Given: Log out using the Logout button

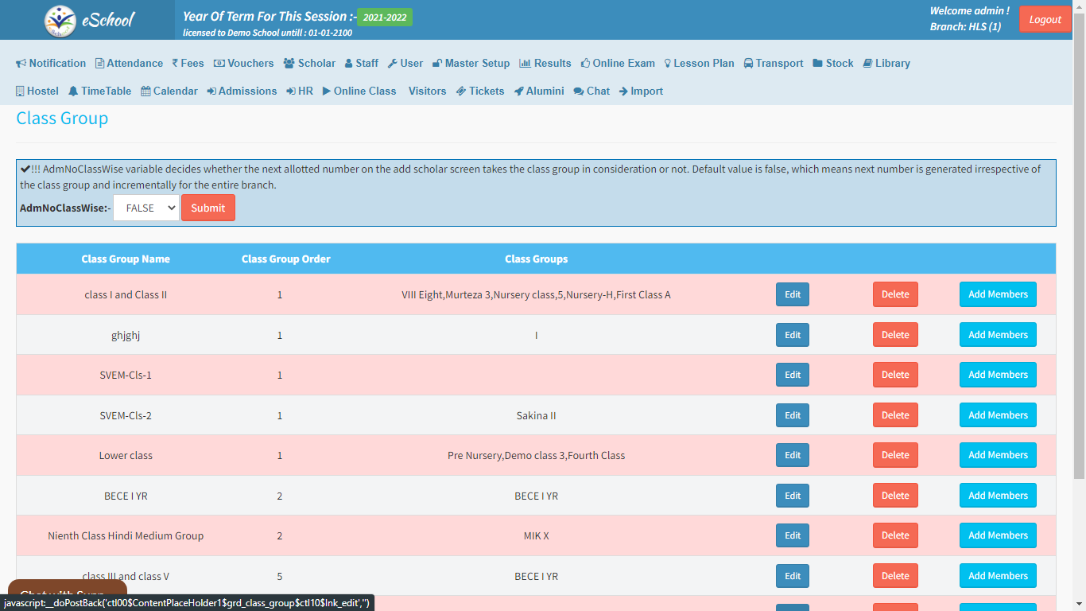Looking at the screenshot, I should click(1045, 20).
